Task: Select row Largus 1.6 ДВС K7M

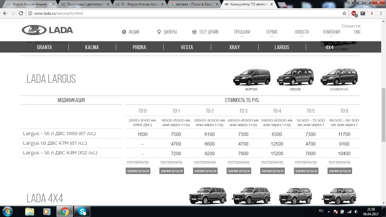Action: pyautogui.click(x=190, y=144)
